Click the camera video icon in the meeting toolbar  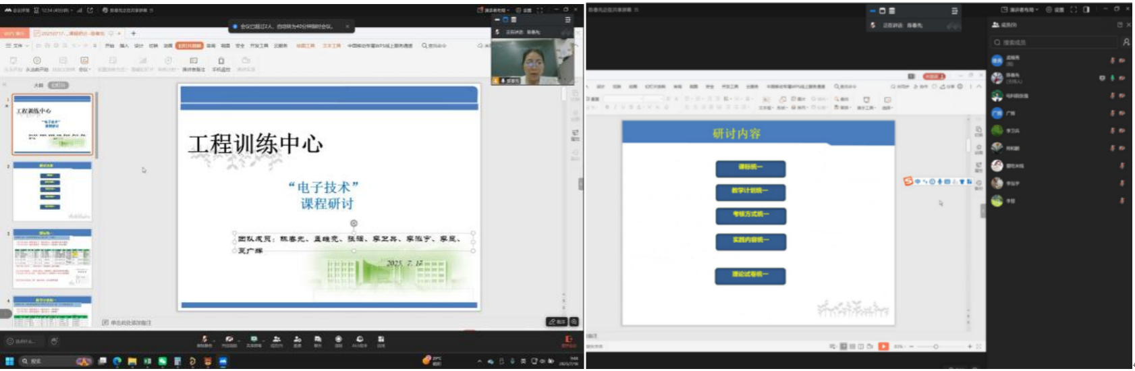(x=229, y=339)
